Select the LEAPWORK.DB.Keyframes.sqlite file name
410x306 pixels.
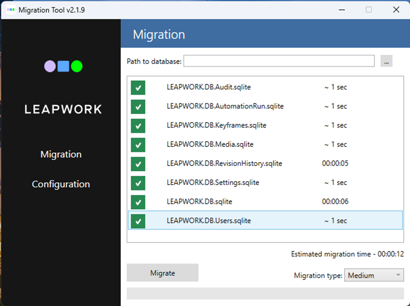(x=216, y=125)
